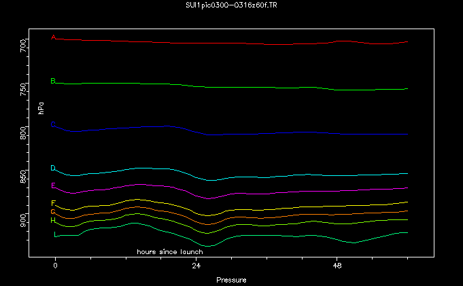Click the blue curve label C
The width and height of the screenshot is (463, 286).
pyautogui.click(x=53, y=125)
